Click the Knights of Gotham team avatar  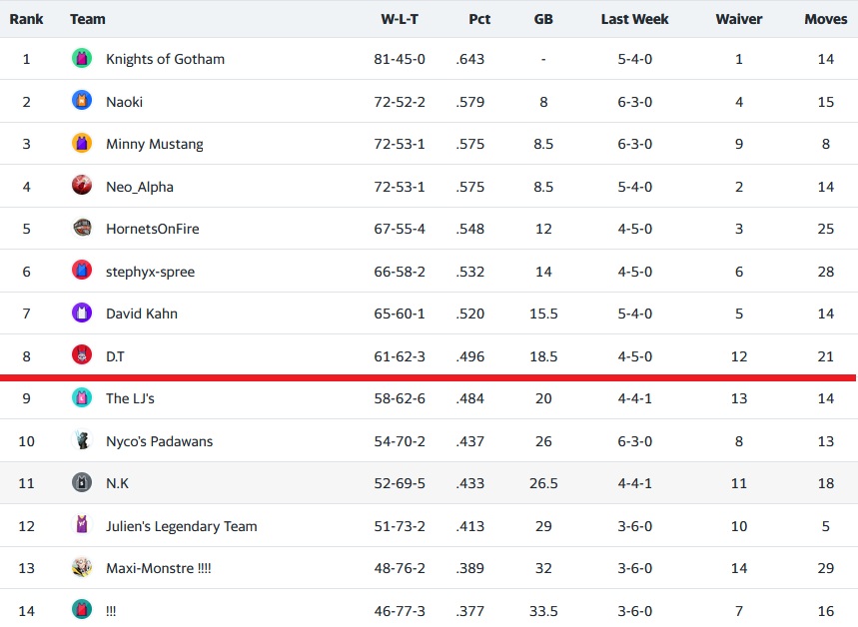tap(82, 59)
